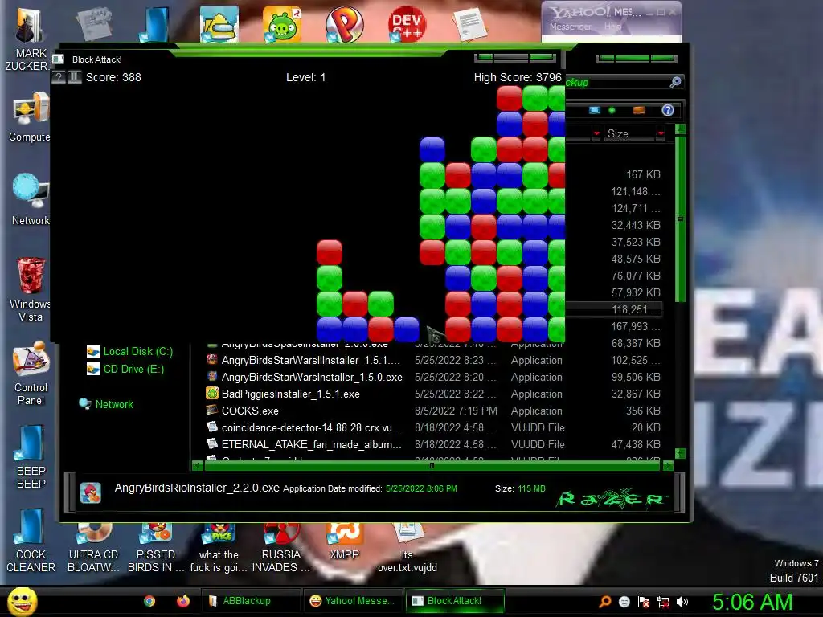Open COCK CLEANER desktop shortcut
Image resolution: width=823 pixels, height=617 pixels.
click(31, 541)
